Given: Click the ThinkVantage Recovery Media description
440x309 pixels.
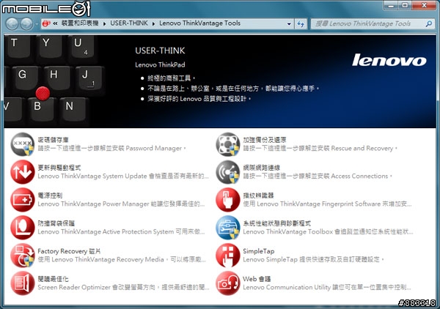Looking at the screenshot, I should pyautogui.click(x=122, y=259).
